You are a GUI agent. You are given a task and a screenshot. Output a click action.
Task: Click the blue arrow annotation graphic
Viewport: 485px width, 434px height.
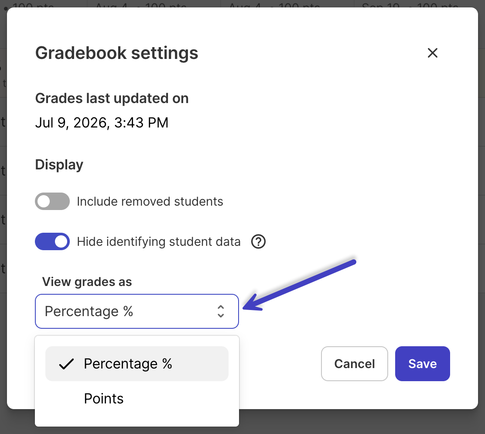pos(299,285)
